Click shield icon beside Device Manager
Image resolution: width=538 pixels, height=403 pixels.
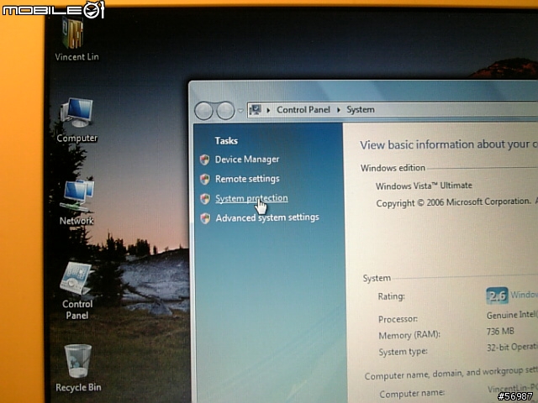tap(205, 160)
